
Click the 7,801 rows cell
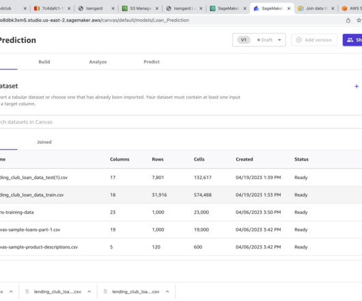tap(158, 178)
